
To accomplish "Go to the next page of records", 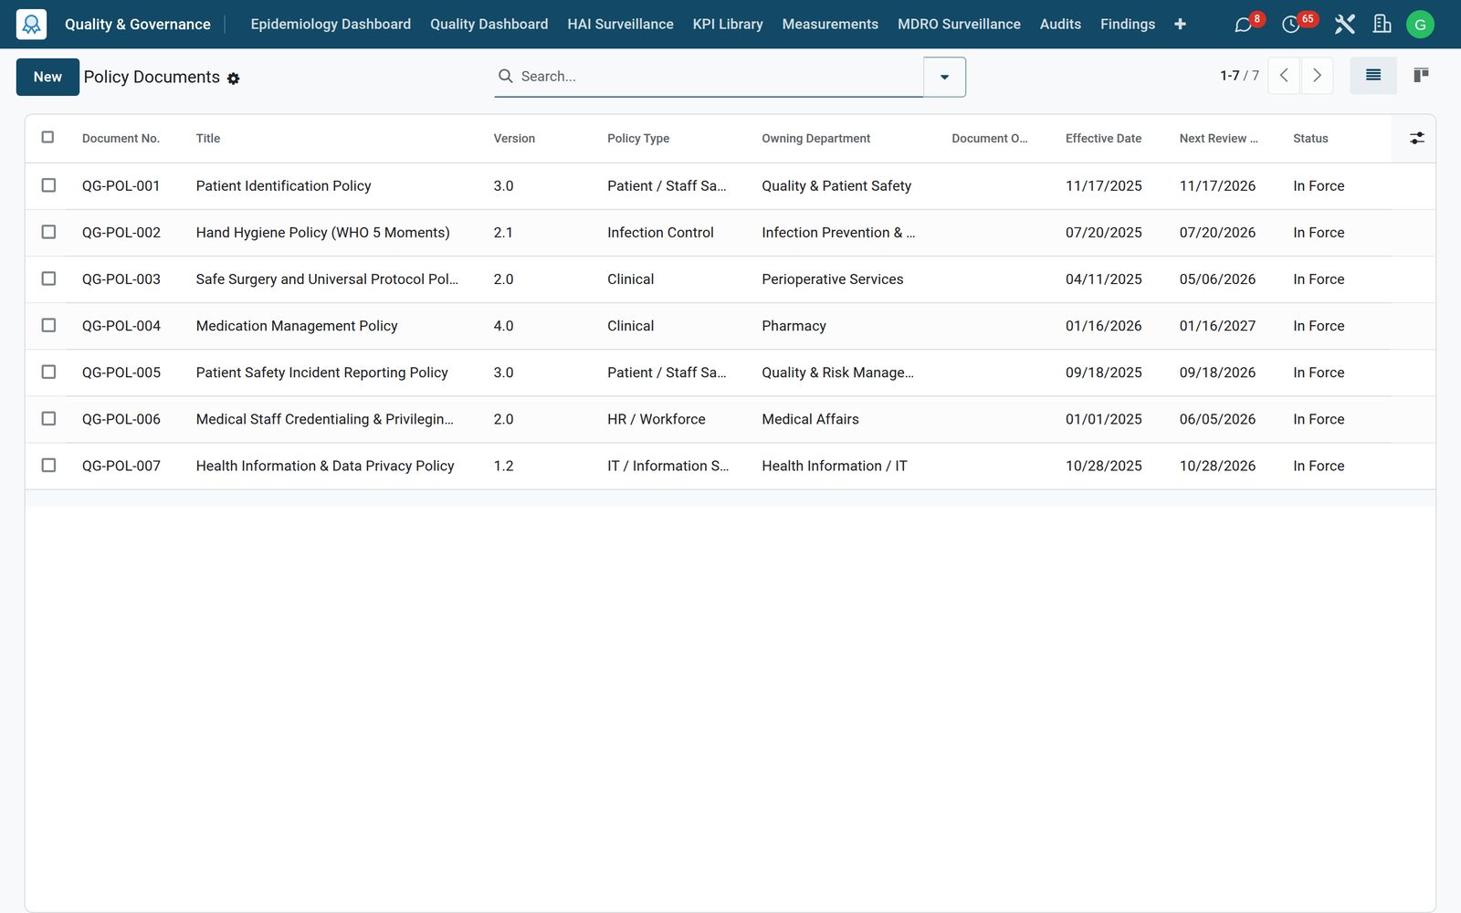I will pyautogui.click(x=1317, y=76).
